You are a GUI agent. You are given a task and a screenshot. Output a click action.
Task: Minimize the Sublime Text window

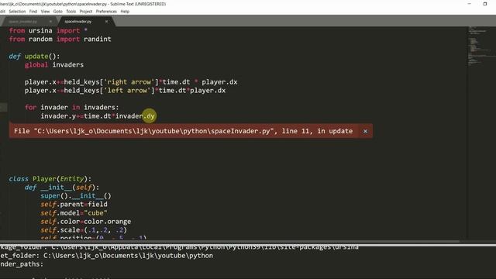point(470,4)
